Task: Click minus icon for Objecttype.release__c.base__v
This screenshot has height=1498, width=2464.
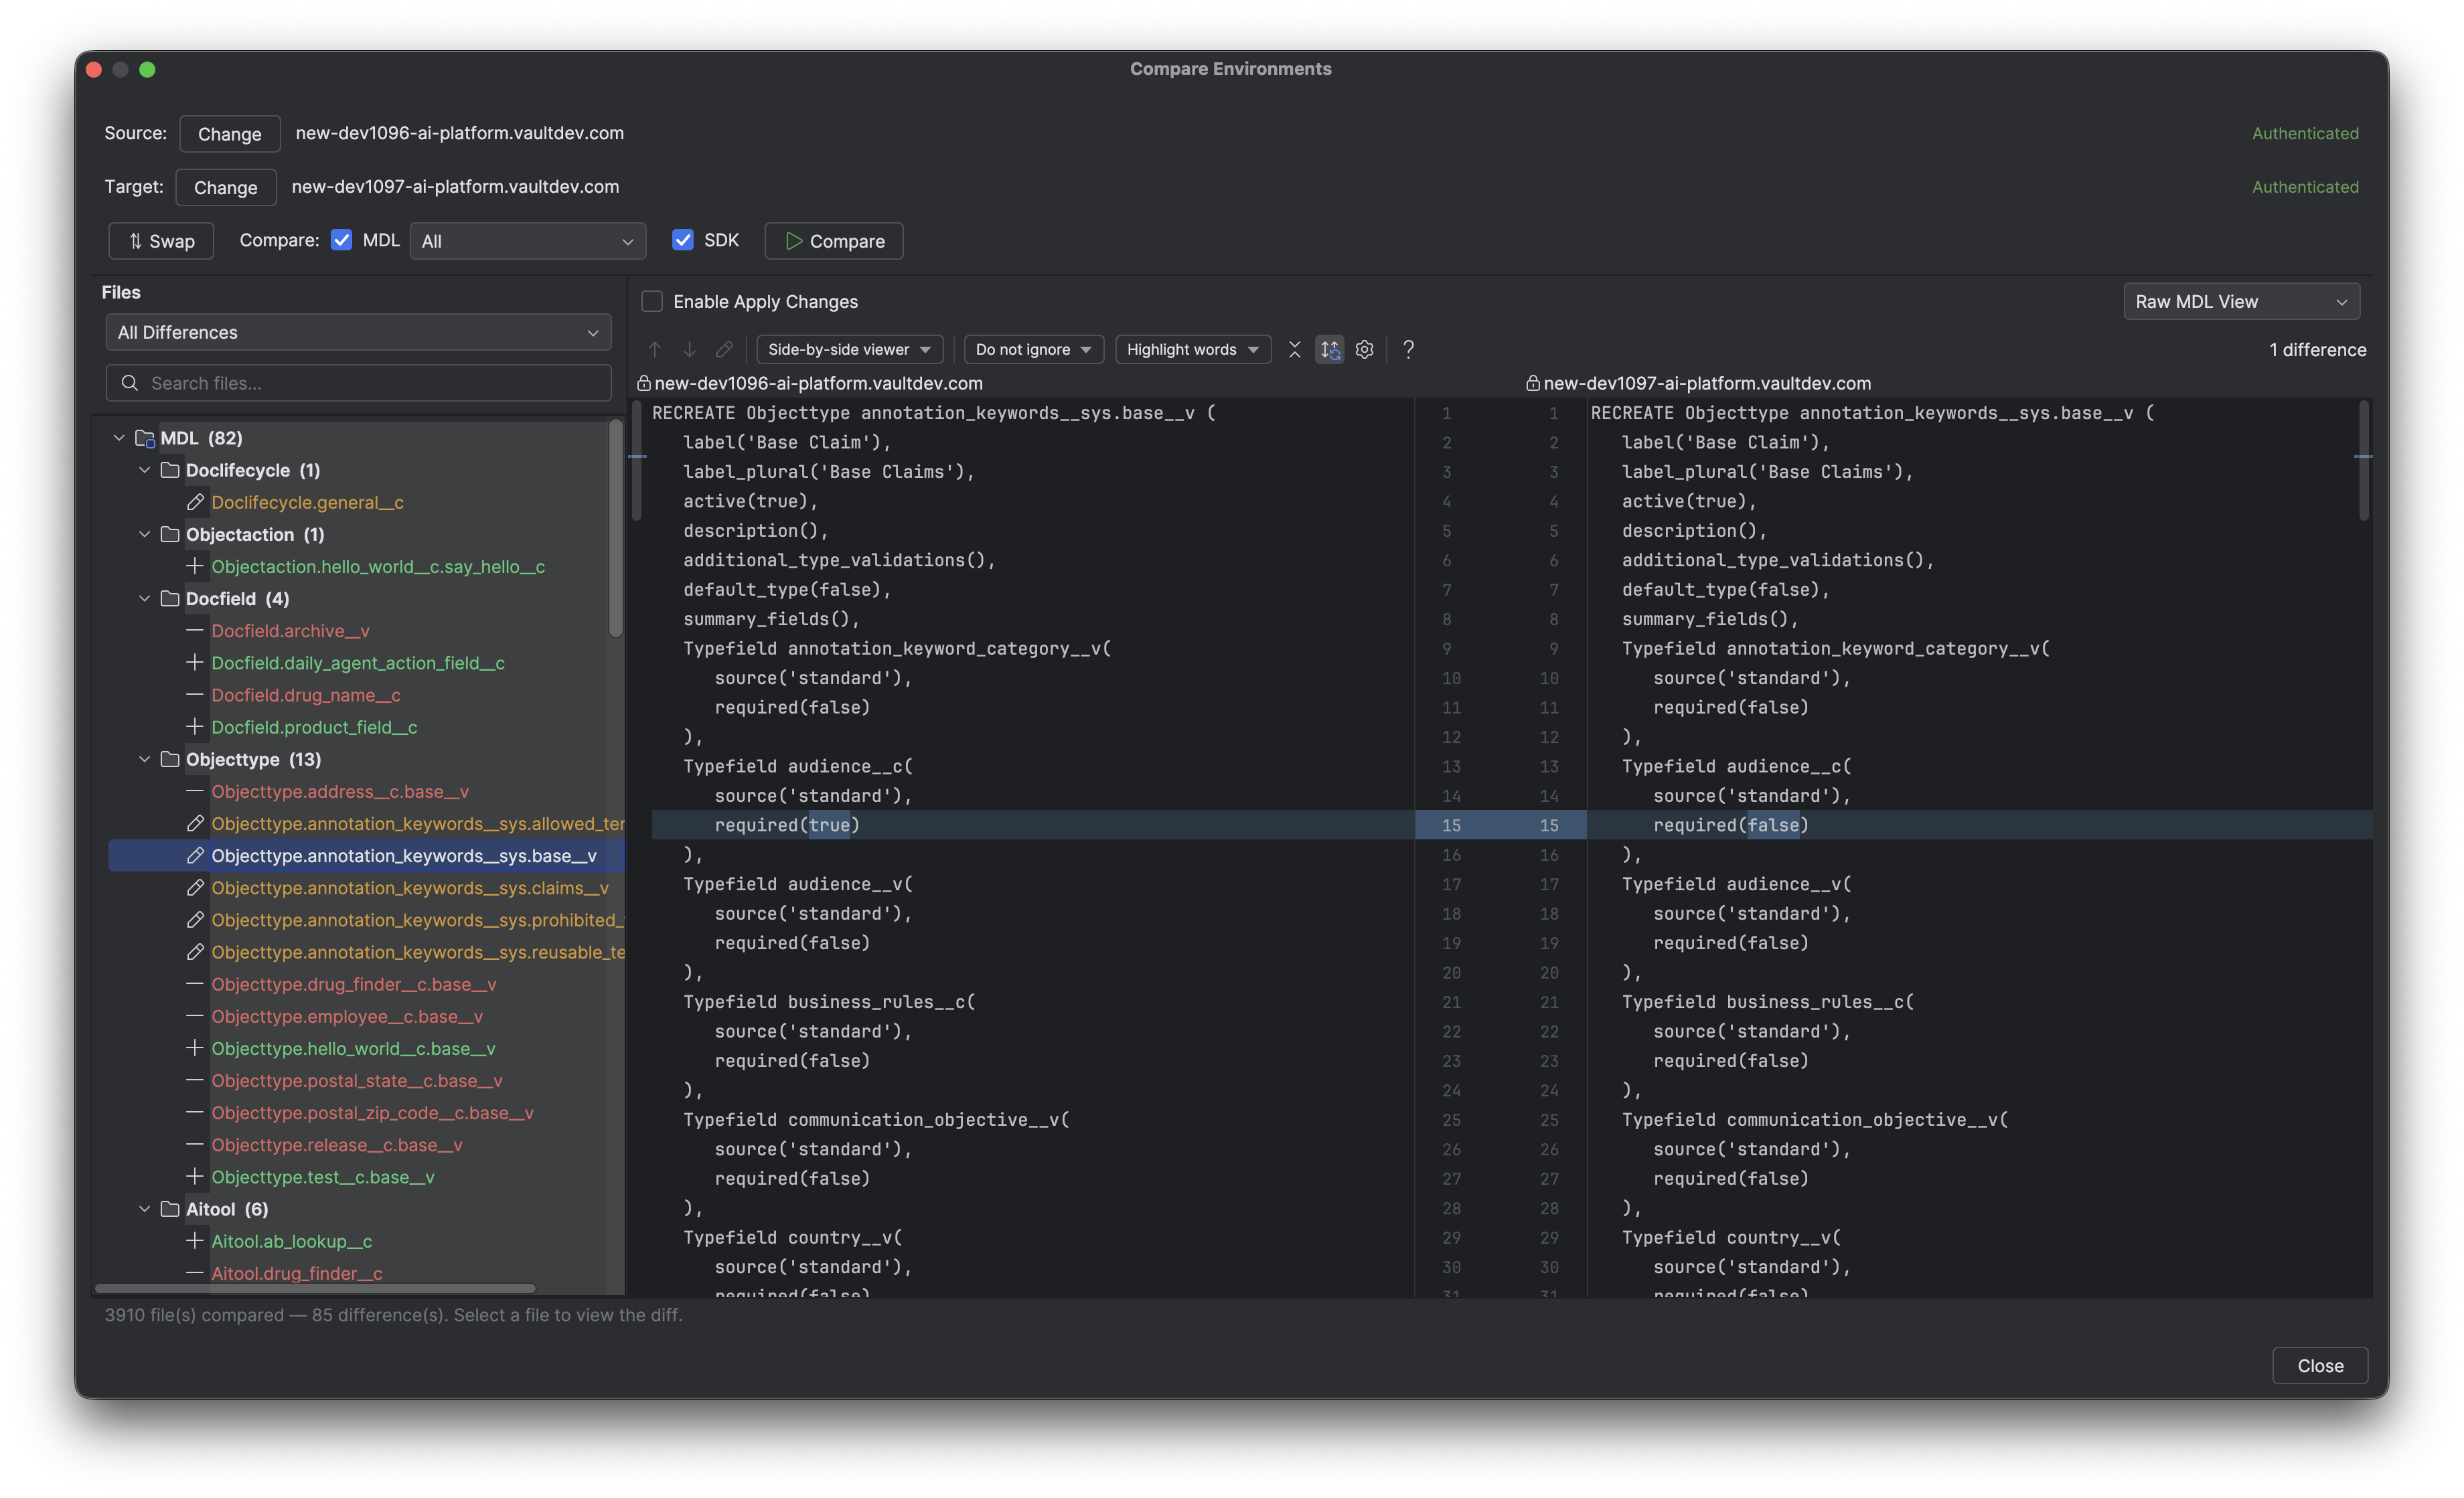Action: coord(195,1145)
